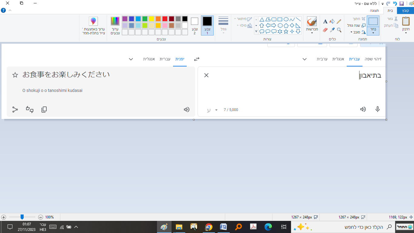Viewport: 414px width, 233px height.
Task: Share the translation result
Action: 15,110
